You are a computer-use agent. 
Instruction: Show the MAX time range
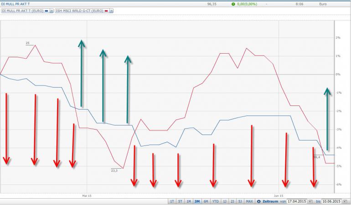point(249,201)
